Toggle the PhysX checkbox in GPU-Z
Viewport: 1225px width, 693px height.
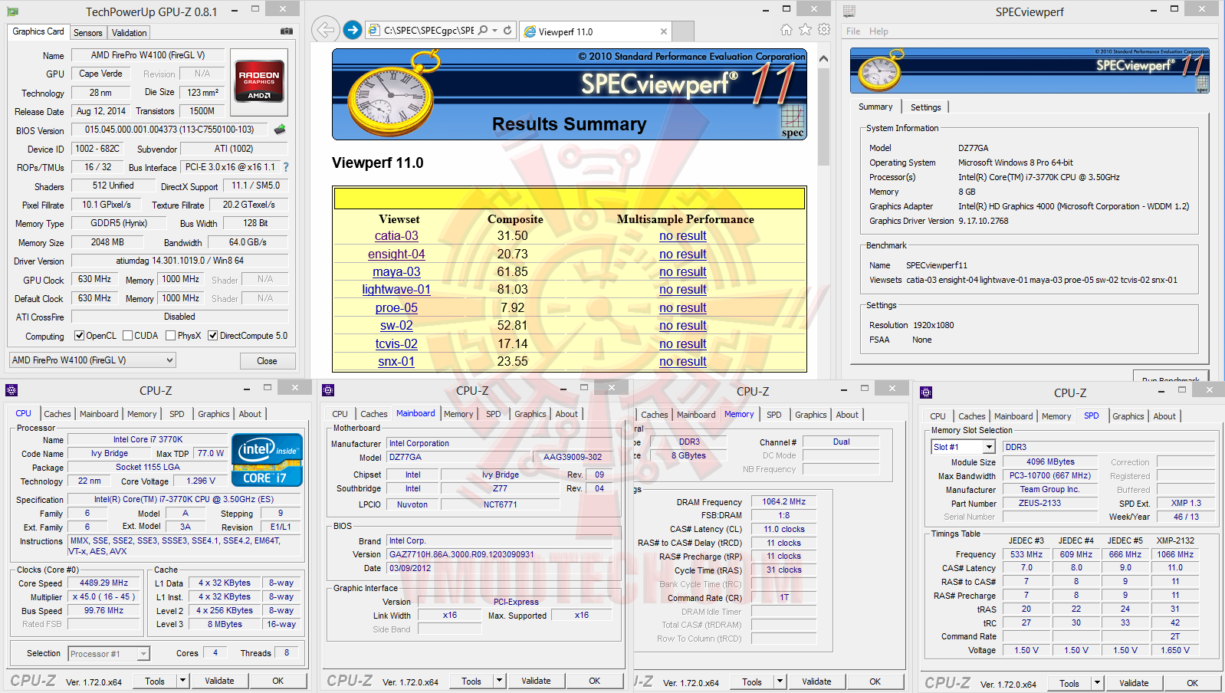tap(172, 336)
